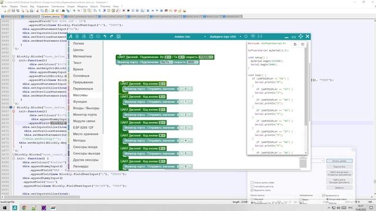Collapse fold marker at Notepad++ line 4053
Image resolution: width=376 pixels, height=211 pixels.
(14, 56)
